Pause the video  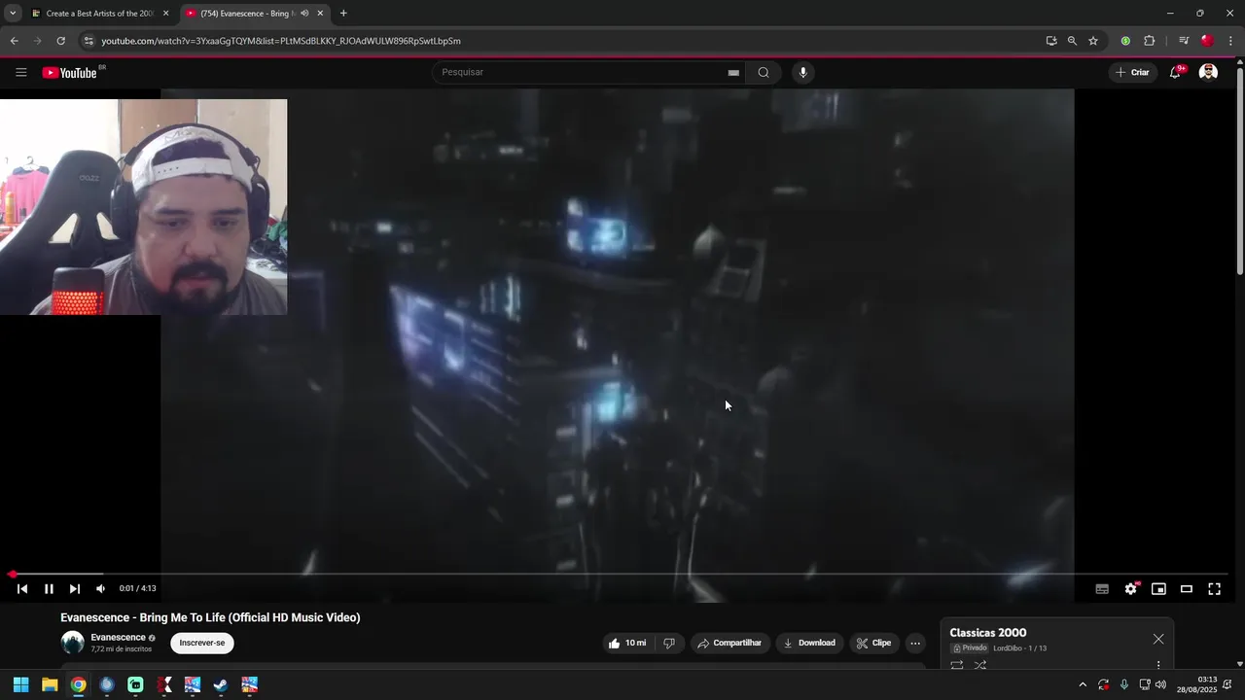coord(49,588)
